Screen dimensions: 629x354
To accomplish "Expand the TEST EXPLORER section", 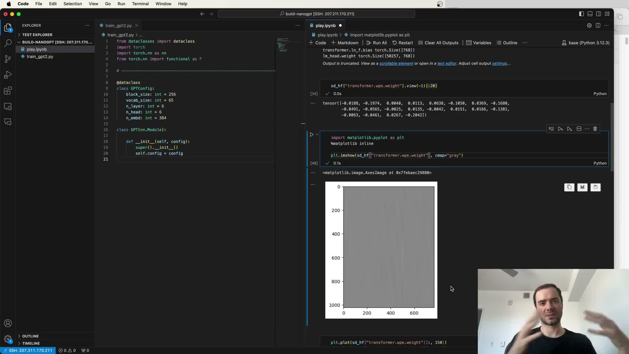I will 37,35.
